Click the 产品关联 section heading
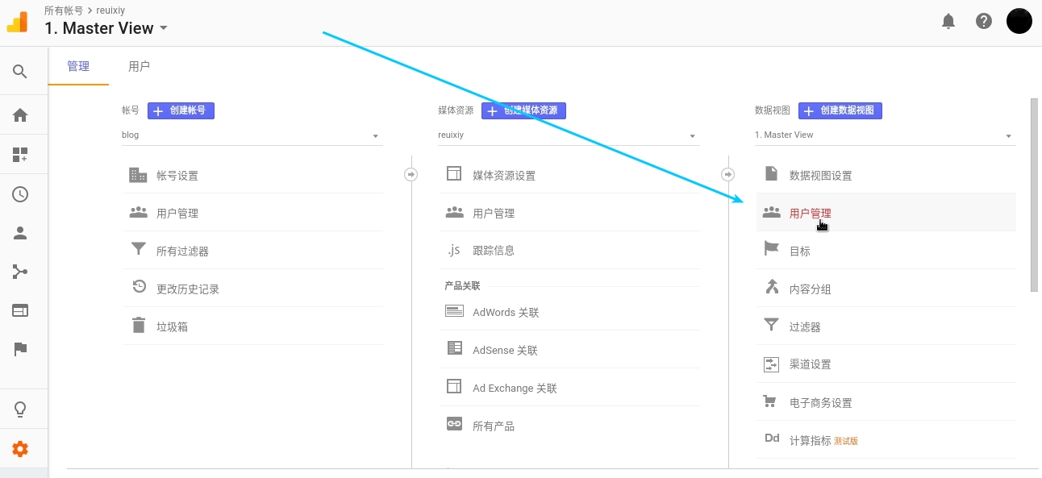Screen dimensions: 1042x478 tap(462, 285)
